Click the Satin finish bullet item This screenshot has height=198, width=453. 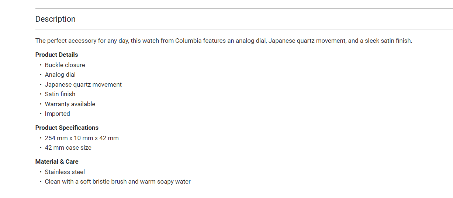coord(60,94)
